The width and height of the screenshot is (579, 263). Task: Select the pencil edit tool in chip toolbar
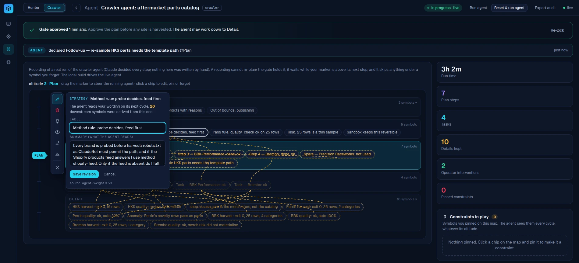point(57,99)
